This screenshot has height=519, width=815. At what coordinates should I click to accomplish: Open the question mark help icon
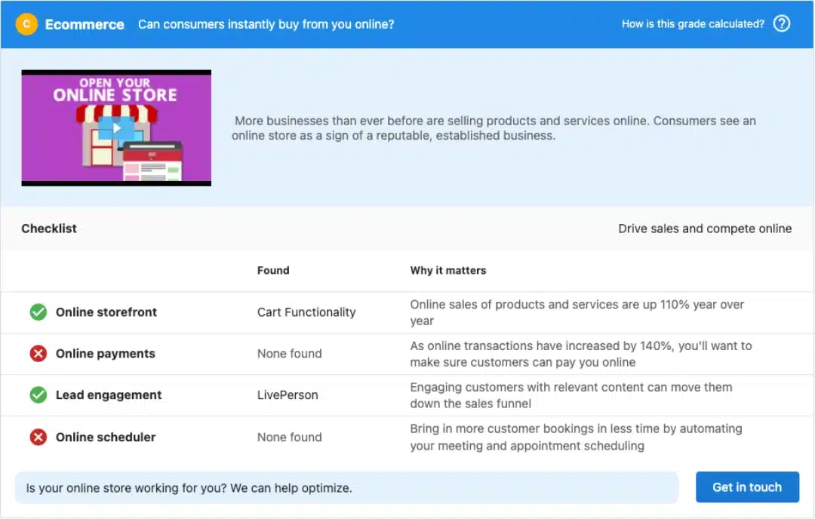pos(782,23)
